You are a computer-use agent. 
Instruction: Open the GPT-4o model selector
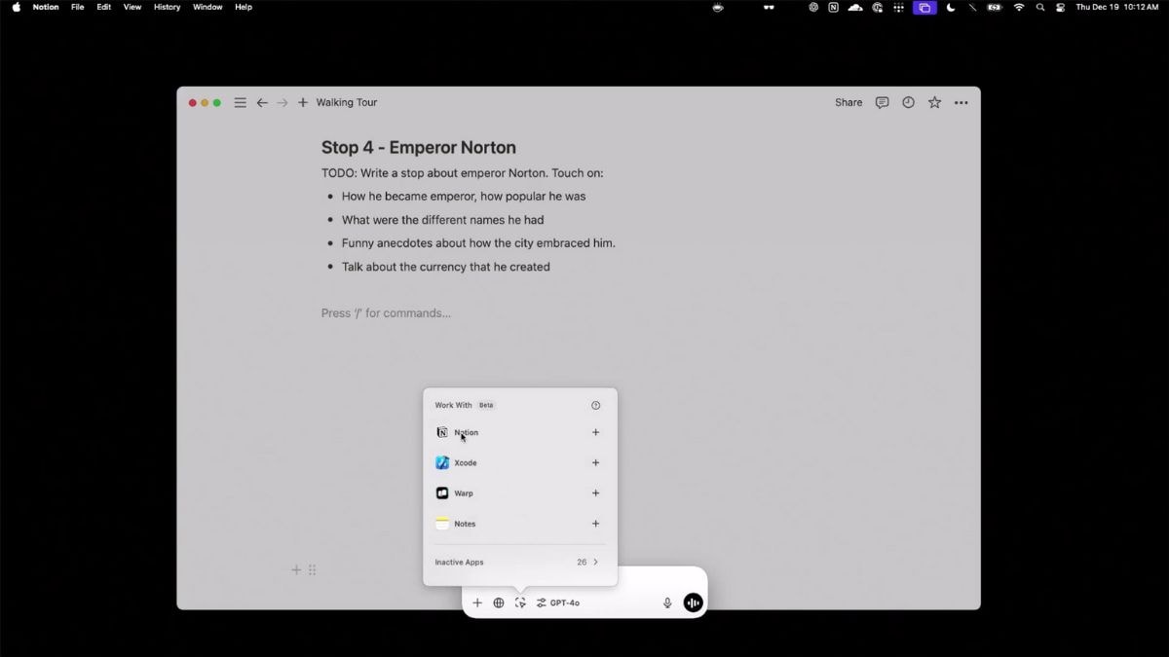click(x=558, y=602)
